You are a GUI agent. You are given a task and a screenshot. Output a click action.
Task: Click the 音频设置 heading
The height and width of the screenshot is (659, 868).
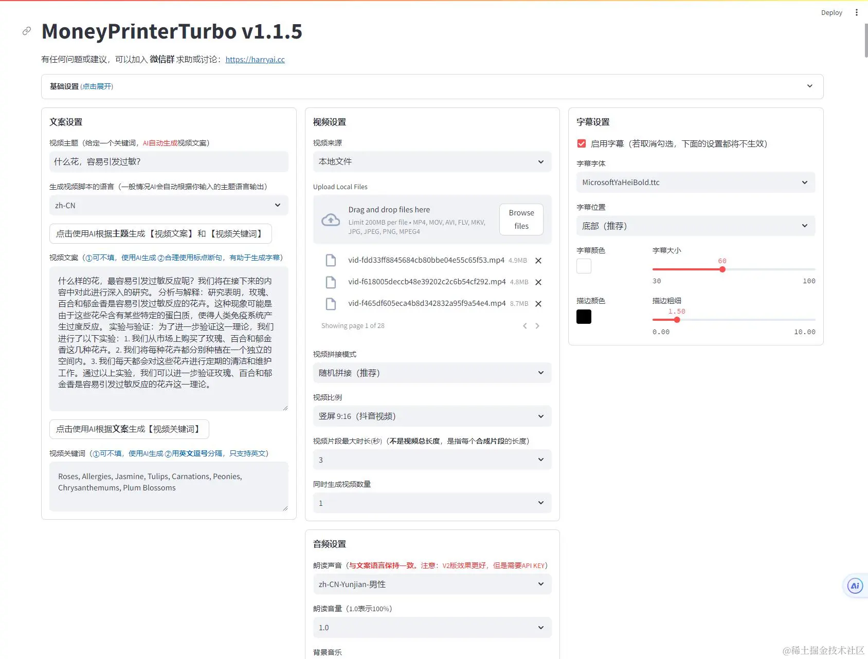330,544
